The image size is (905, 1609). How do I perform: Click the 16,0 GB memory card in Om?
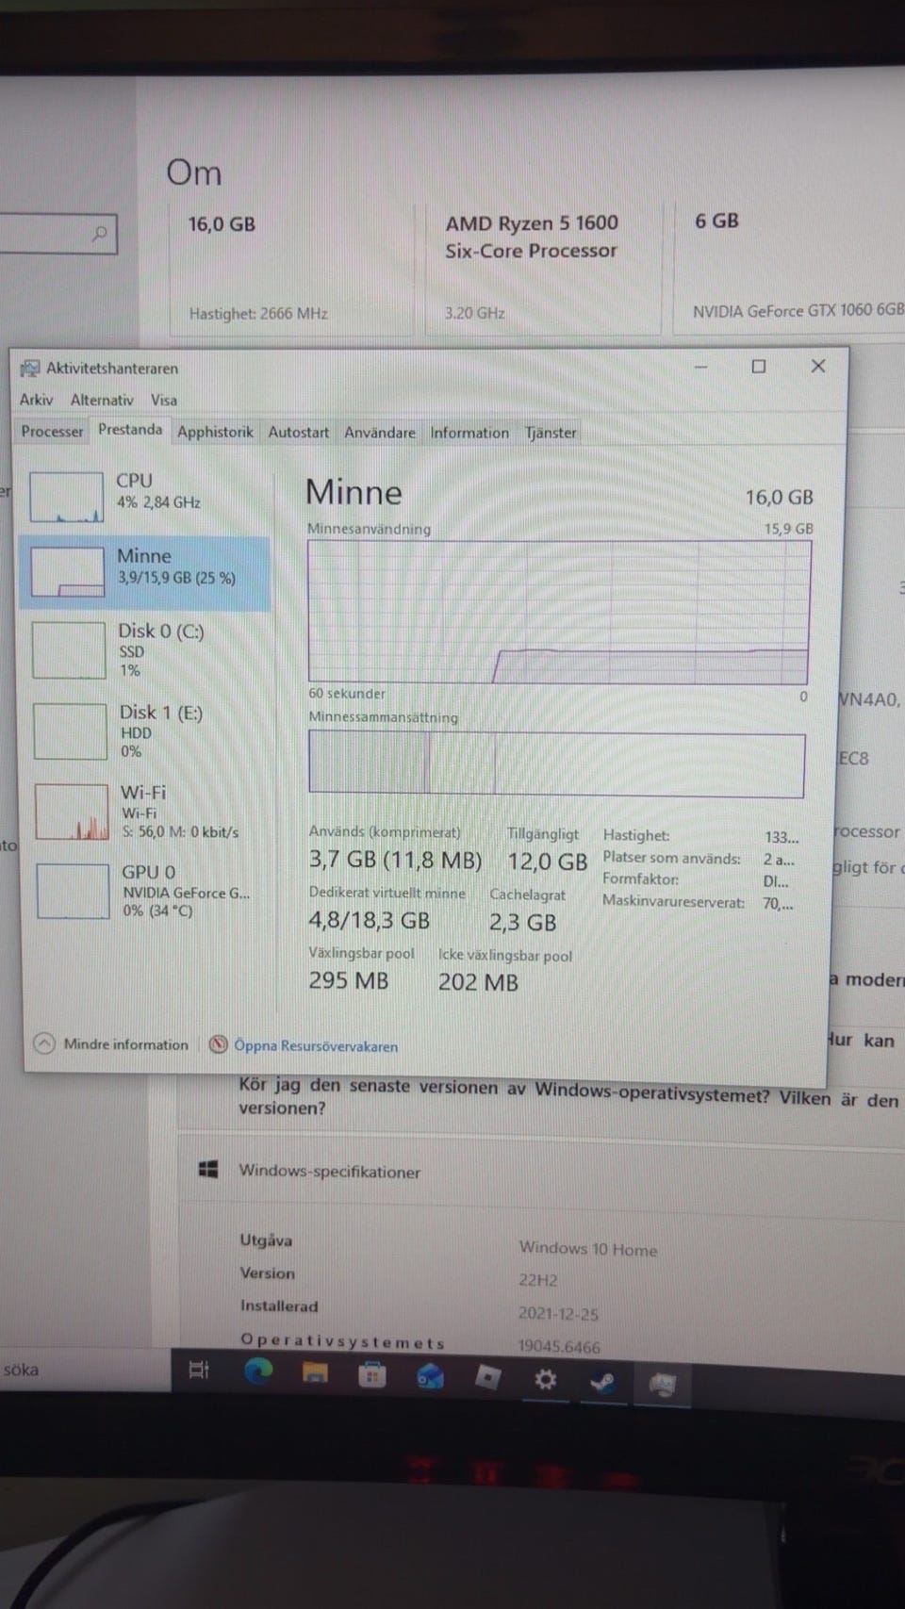[291, 268]
